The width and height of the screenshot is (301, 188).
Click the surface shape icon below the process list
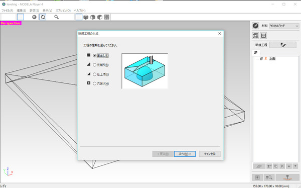pyautogui.click(x=259, y=166)
